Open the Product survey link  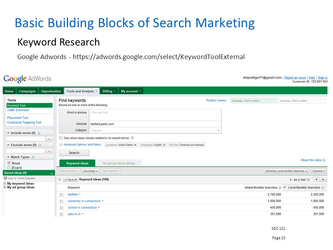coord(216,100)
